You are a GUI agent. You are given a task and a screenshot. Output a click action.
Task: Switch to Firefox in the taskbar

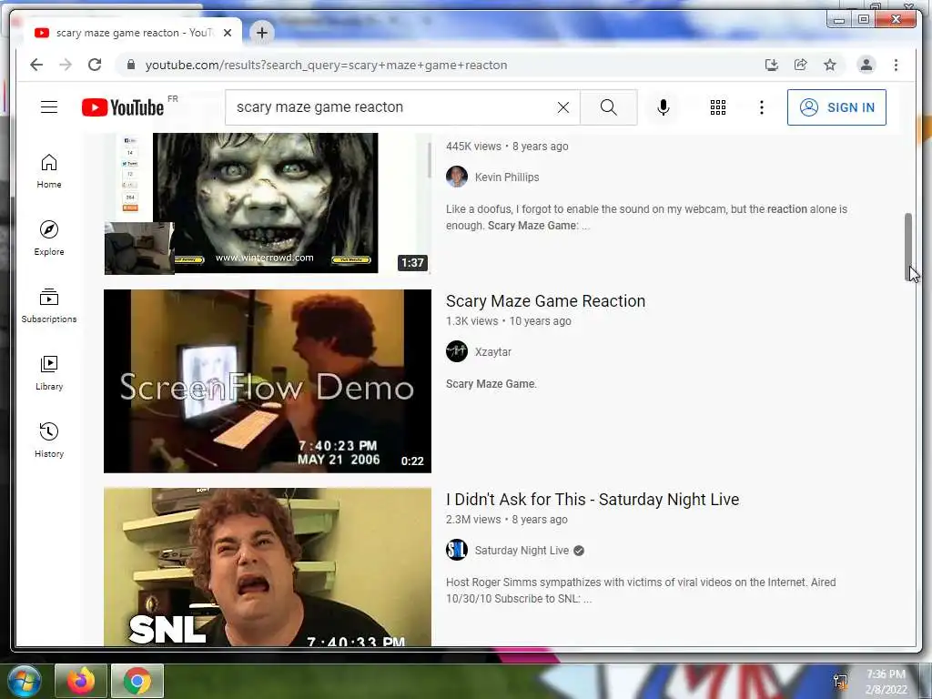tap(81, 681)
